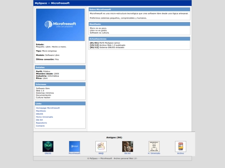This screenshot has height=168, width=225.
Task: Open the H. Universalis friend avatar thumbnail
Action: point(154,146)
